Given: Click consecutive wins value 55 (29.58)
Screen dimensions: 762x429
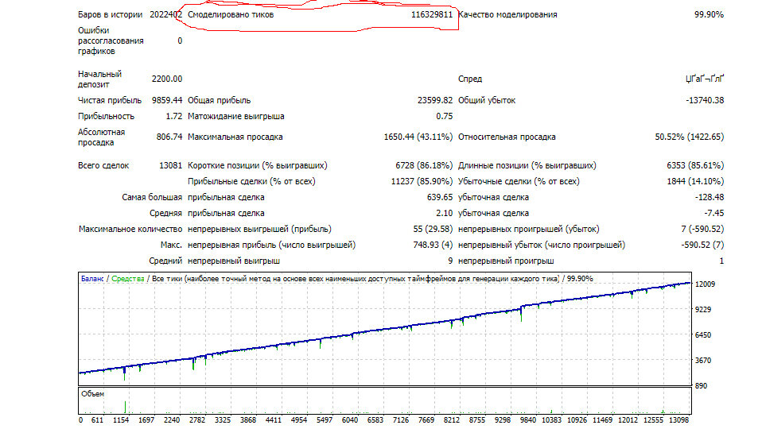Looking at the screenshot, I should [x=433, y=229].
